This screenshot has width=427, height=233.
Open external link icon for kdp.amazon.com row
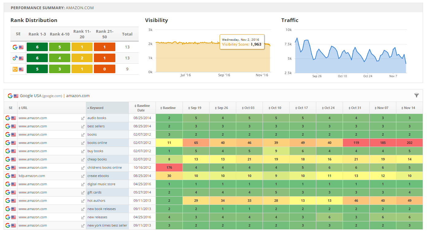(83, 176)
